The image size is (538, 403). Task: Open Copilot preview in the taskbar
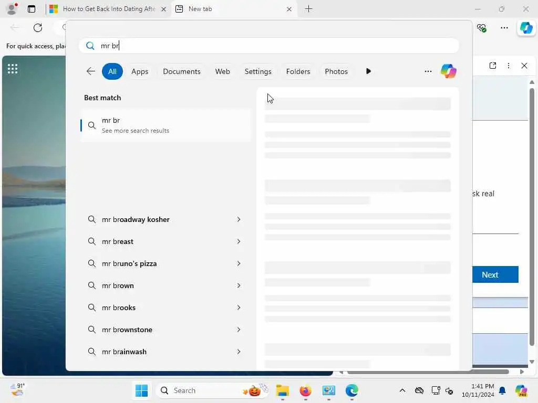521,390
